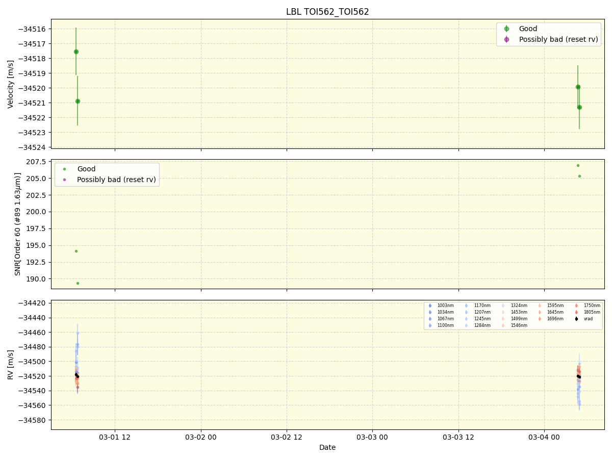Viewport: 612px width, 459px height.
Task: Click purple 'Possibly bad' marker in velocity legend
Action: [506, 39]
